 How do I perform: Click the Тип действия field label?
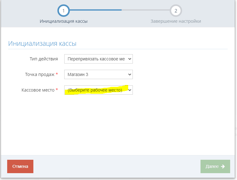pos(44,59)
